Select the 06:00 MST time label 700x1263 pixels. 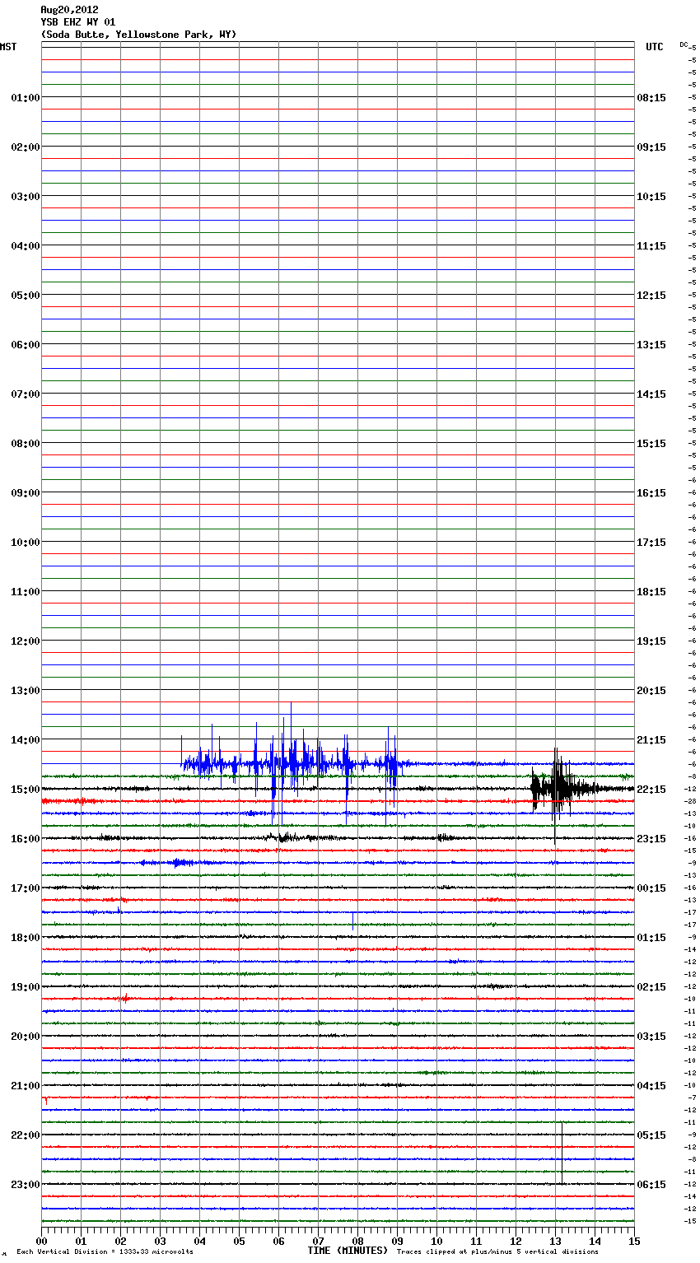(x=26, y=345)
